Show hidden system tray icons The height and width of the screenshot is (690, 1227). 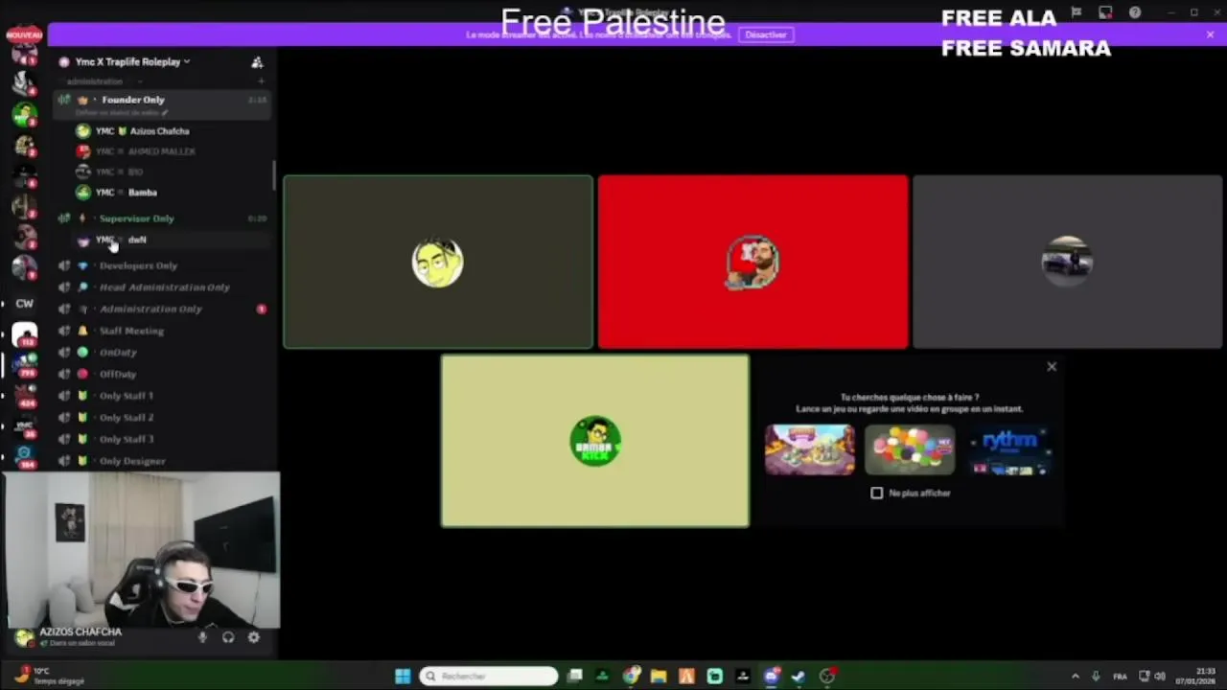click(x=1075, y=677)
